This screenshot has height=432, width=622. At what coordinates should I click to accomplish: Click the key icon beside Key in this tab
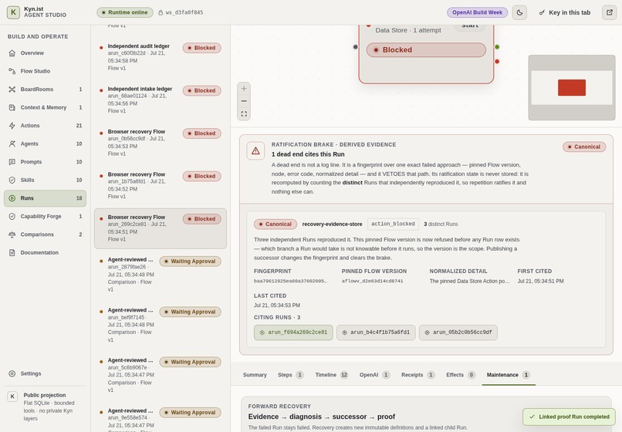point(542,12)
